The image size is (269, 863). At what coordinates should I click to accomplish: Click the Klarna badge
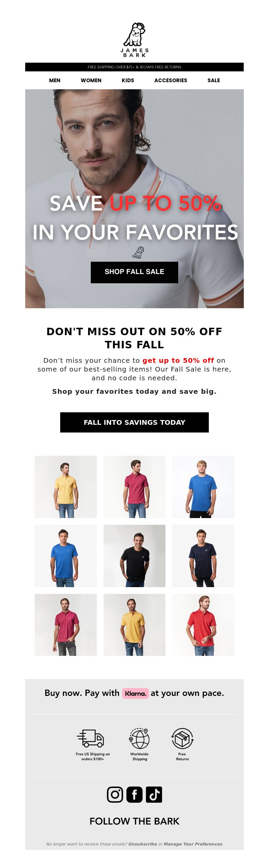(135, 693)
